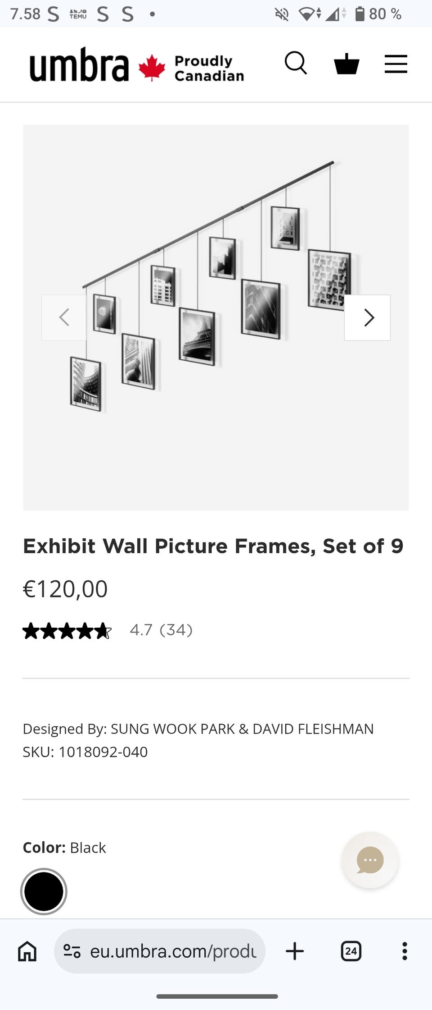Tap the eu.umbra.com address bar
Image resolution: width=432 pixels, height=1010 pixels.
(173, 951)
